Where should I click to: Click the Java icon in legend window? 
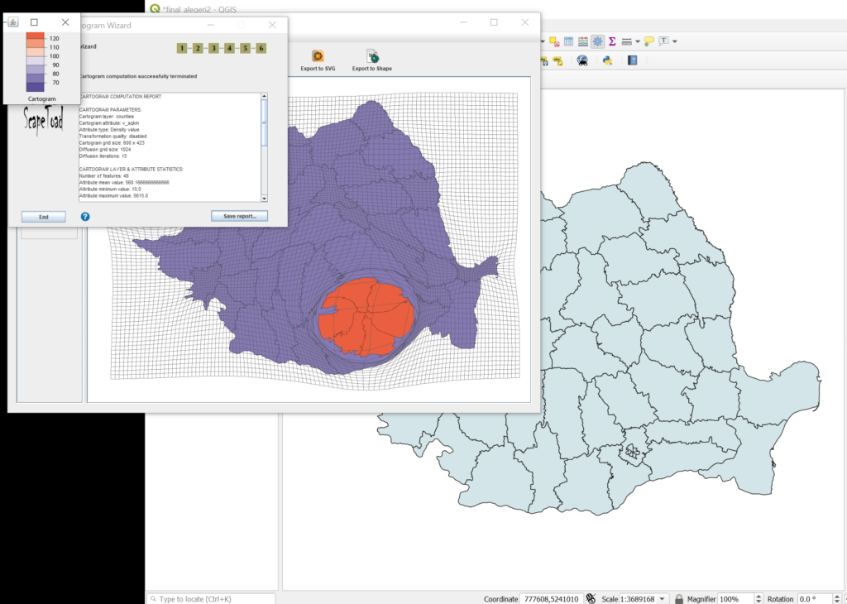[x=13, y=22]
